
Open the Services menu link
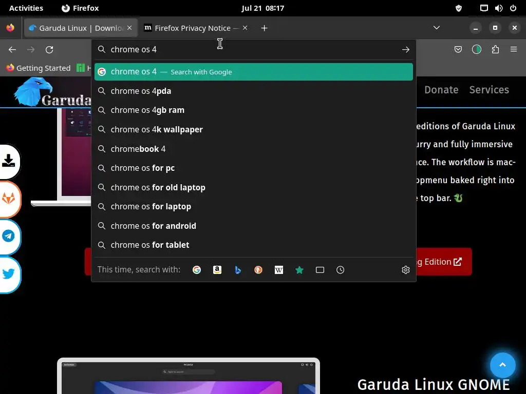point(489,90)
